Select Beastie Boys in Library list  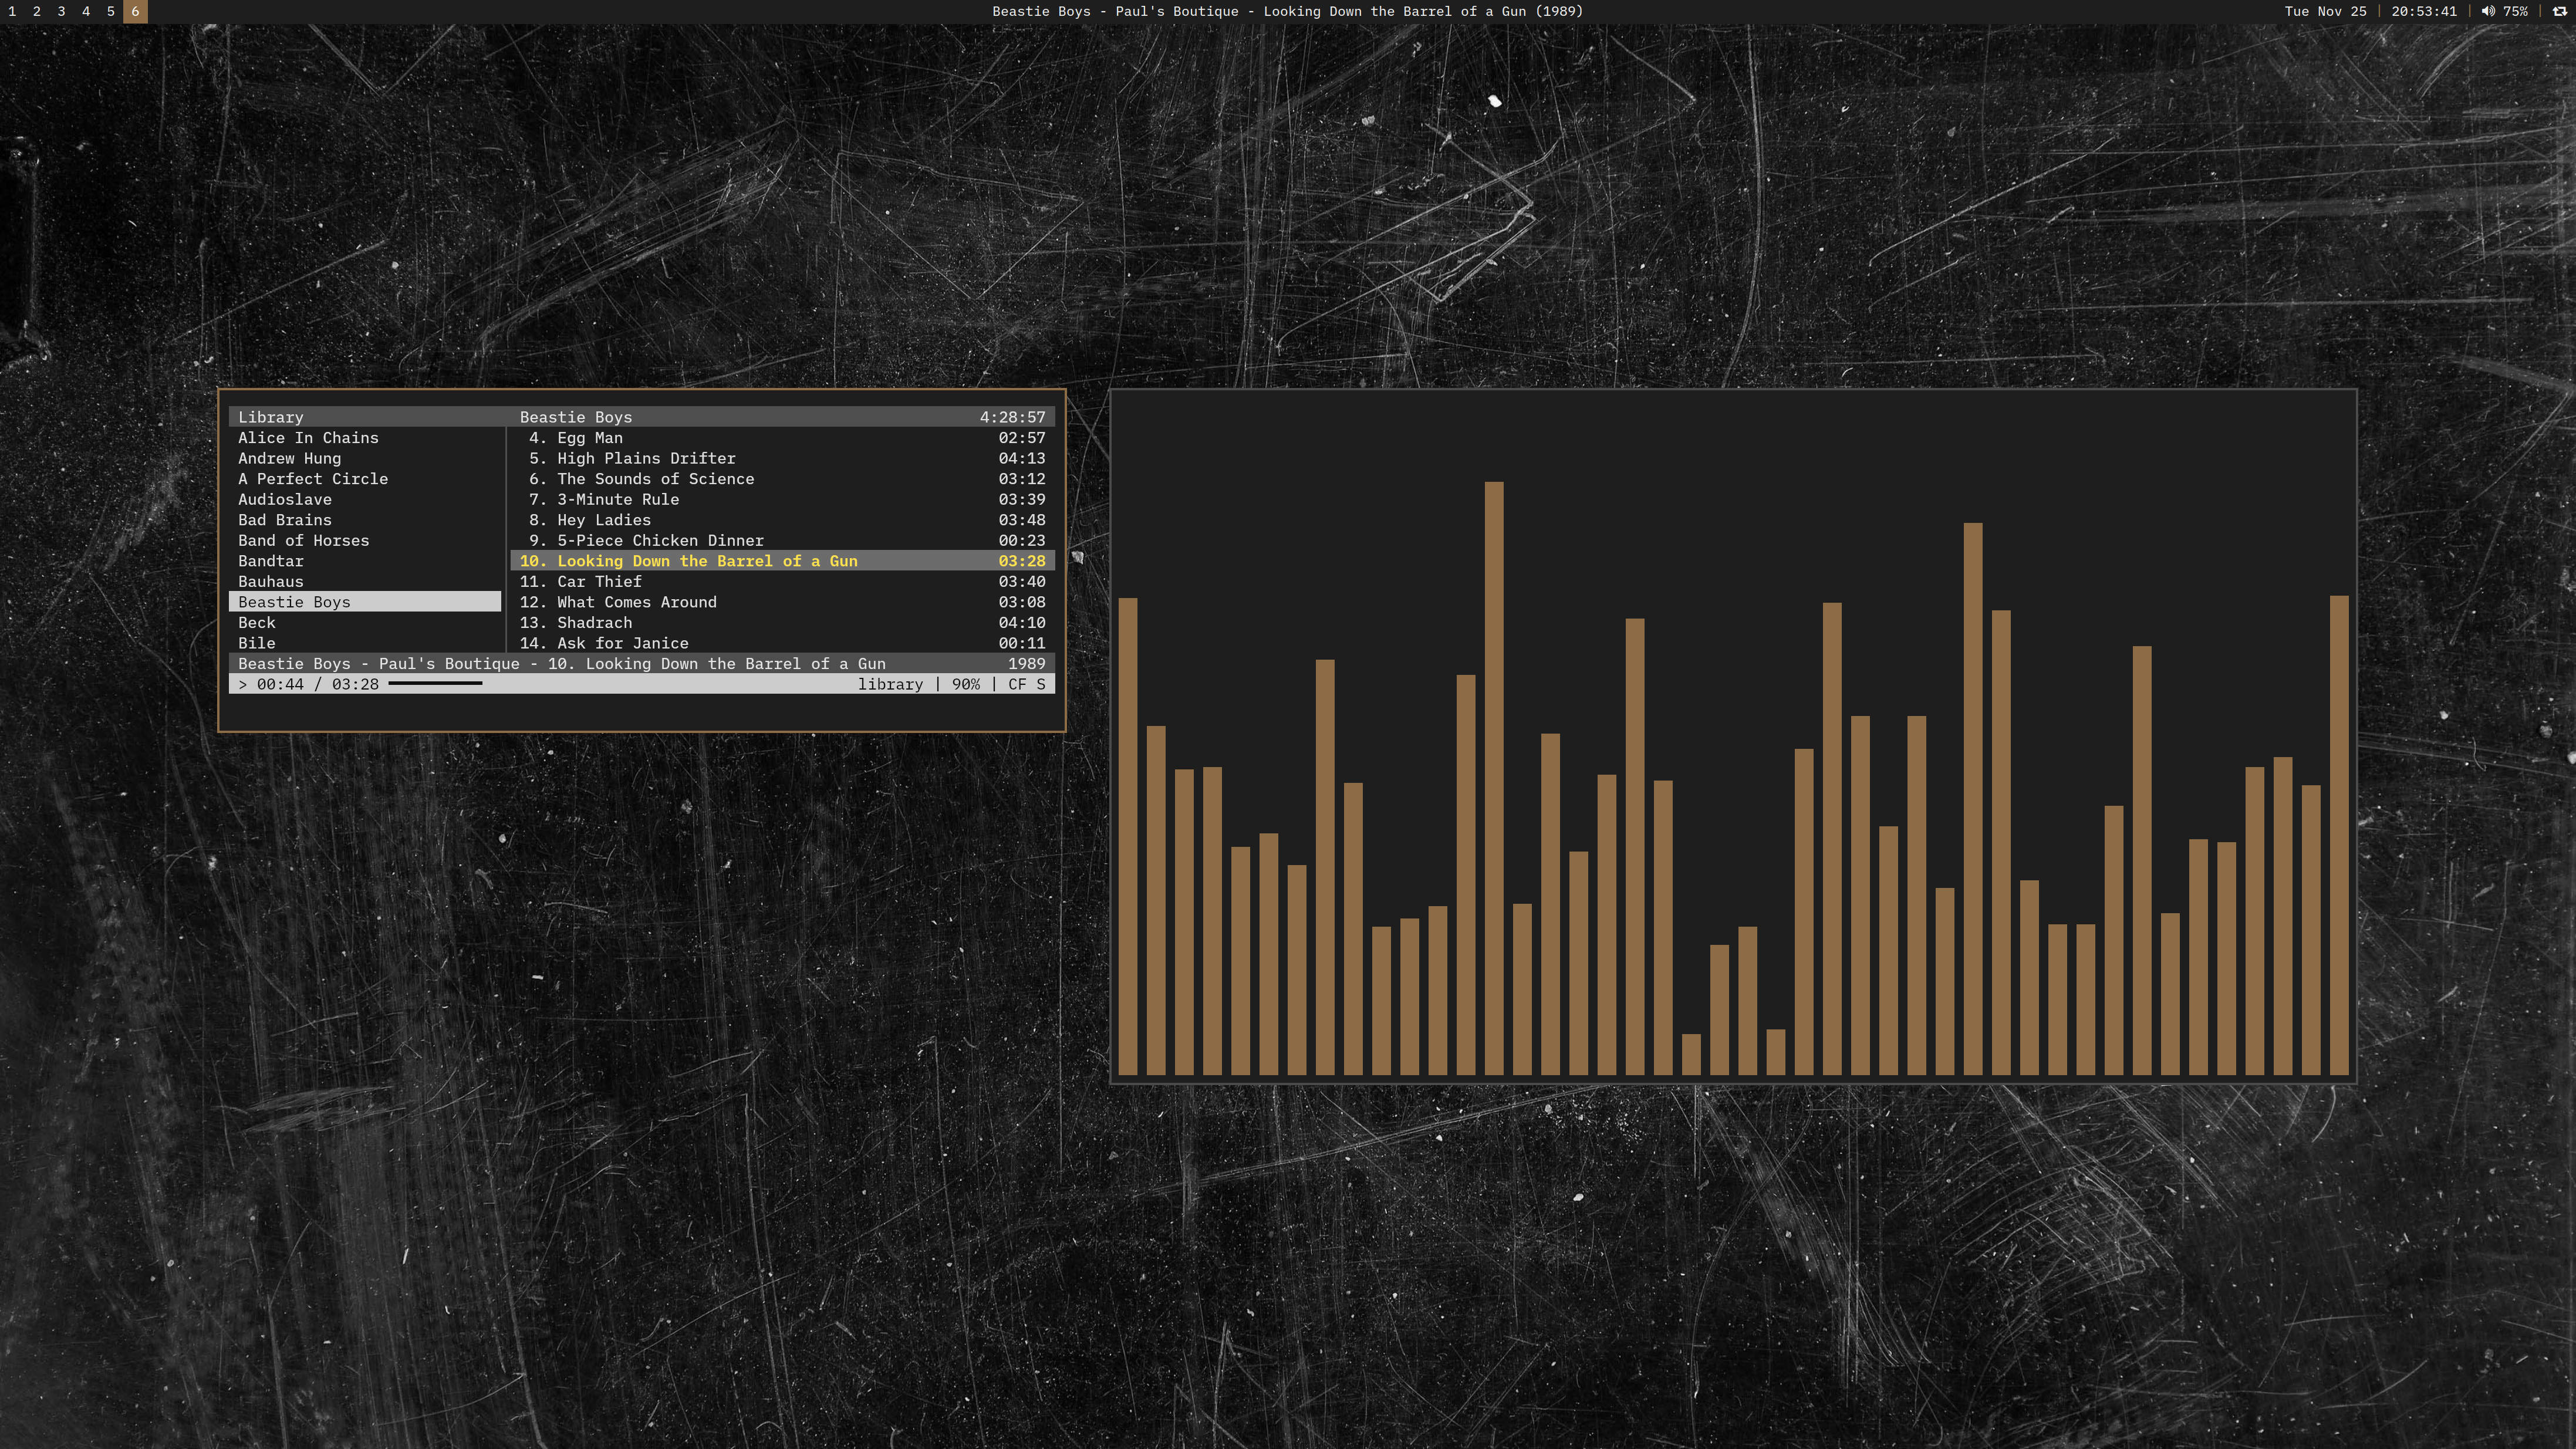pos(294,602)
